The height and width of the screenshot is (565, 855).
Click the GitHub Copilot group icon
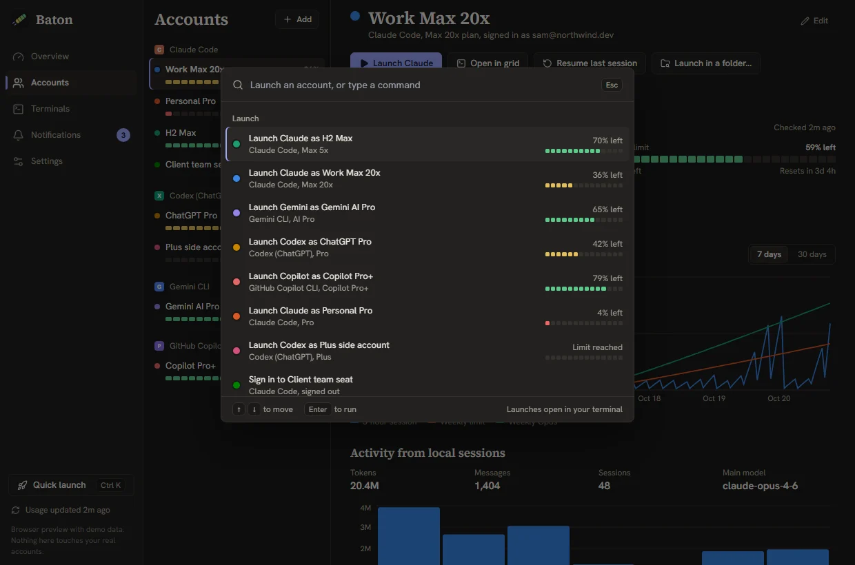(159, 346)
